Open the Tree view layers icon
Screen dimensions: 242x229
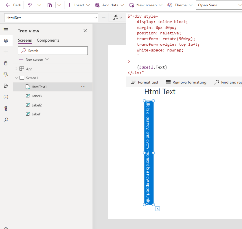point(6,41)
